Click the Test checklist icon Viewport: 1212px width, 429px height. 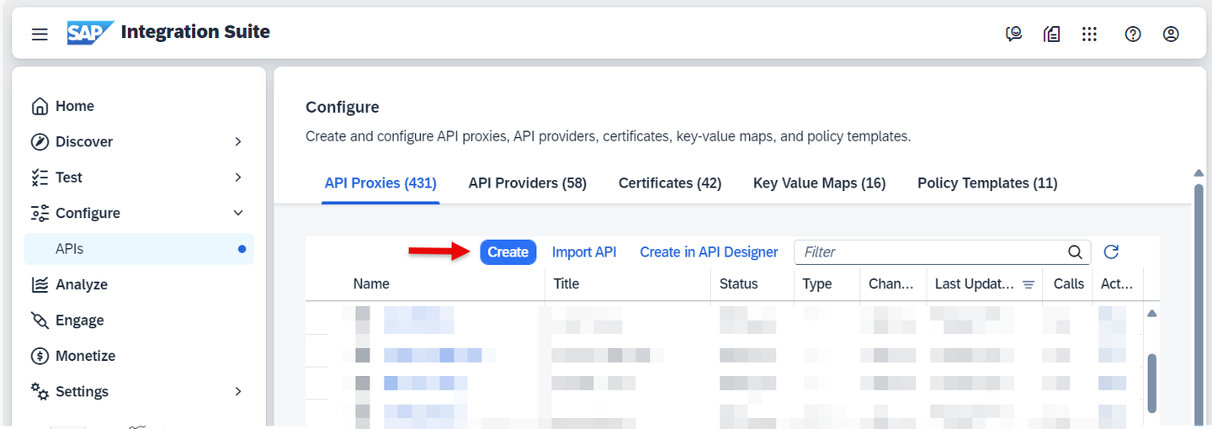pyautogui.click(x=40, y=177)
